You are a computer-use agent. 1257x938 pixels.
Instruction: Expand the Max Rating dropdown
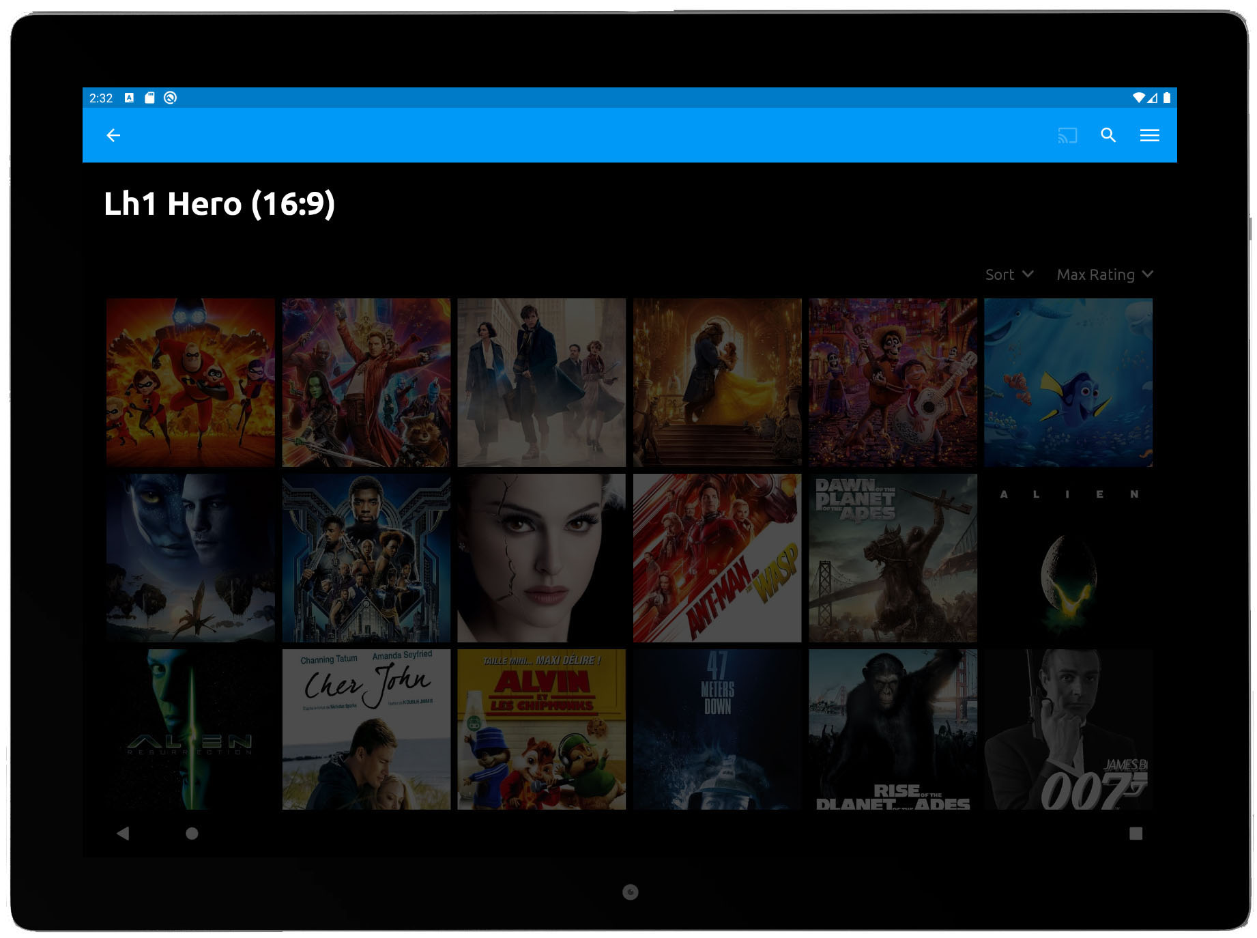[1105, 274]
